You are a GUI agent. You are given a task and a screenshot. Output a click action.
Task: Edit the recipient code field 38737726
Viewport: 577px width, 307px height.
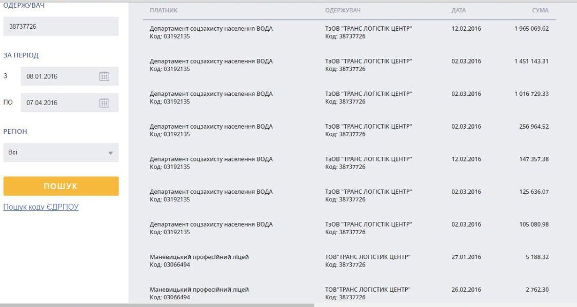click(x=61, y=27)
